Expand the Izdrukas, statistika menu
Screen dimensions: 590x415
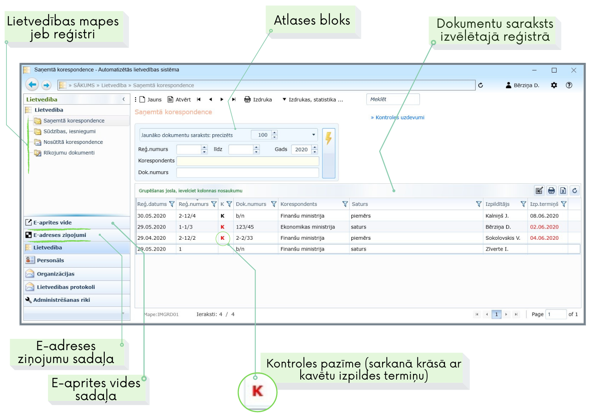pos(313,100)
